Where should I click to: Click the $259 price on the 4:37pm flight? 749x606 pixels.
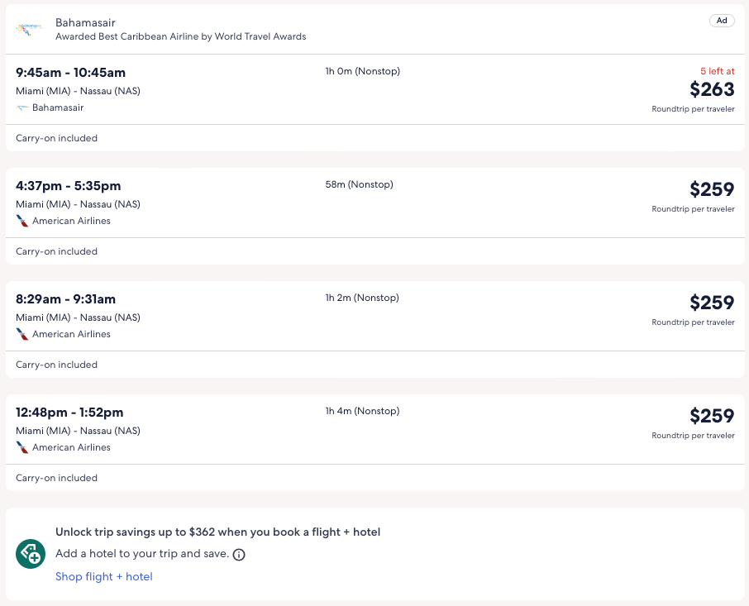point(712,189)
